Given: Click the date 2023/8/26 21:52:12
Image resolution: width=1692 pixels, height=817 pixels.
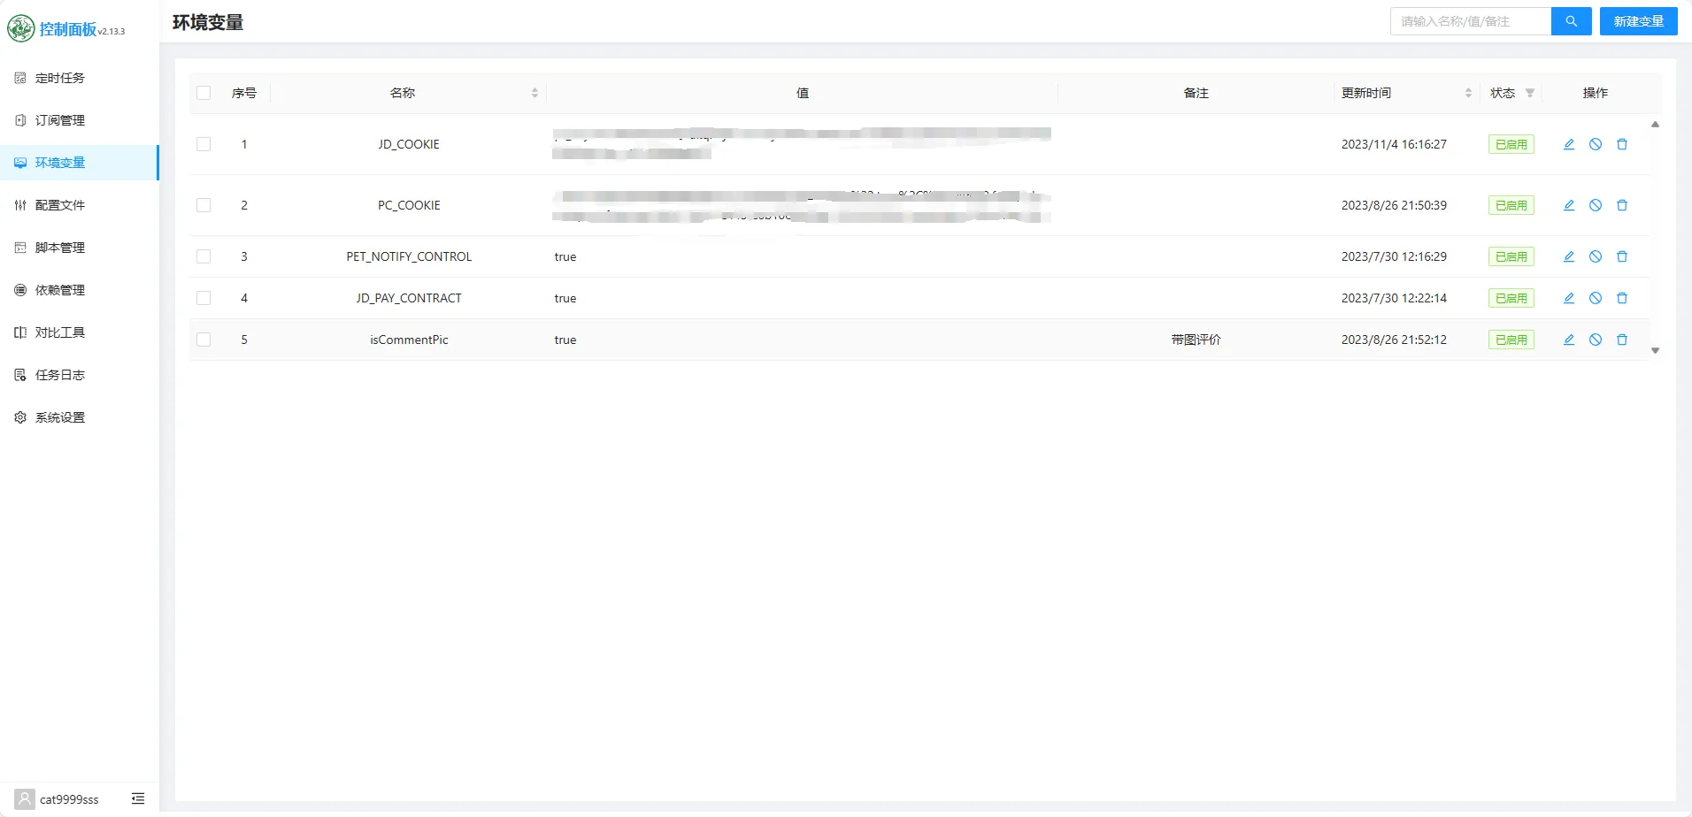Looking at the screenshot, I should coord(1394,340).
